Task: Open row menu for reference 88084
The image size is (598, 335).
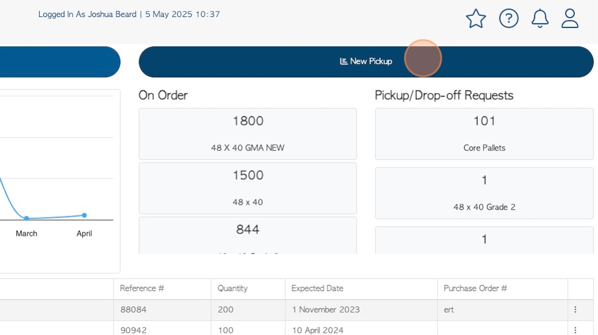Action: click(x=575, y=310)
